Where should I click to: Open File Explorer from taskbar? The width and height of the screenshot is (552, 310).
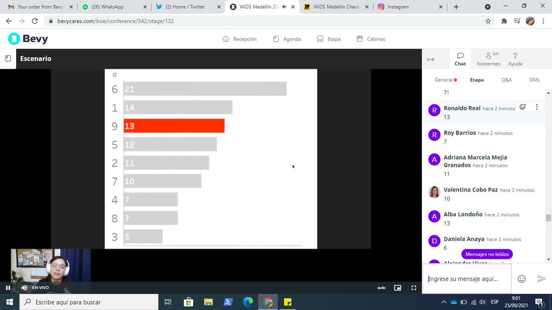(x=208, y=302)
